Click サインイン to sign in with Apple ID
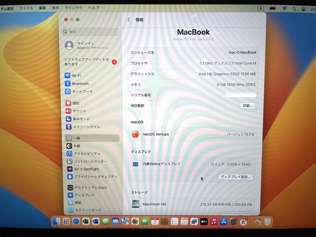Viewport: 316px width, 237px height. [85, 43]
